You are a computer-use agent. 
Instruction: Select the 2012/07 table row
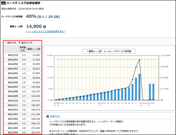(x=23, y=87)
